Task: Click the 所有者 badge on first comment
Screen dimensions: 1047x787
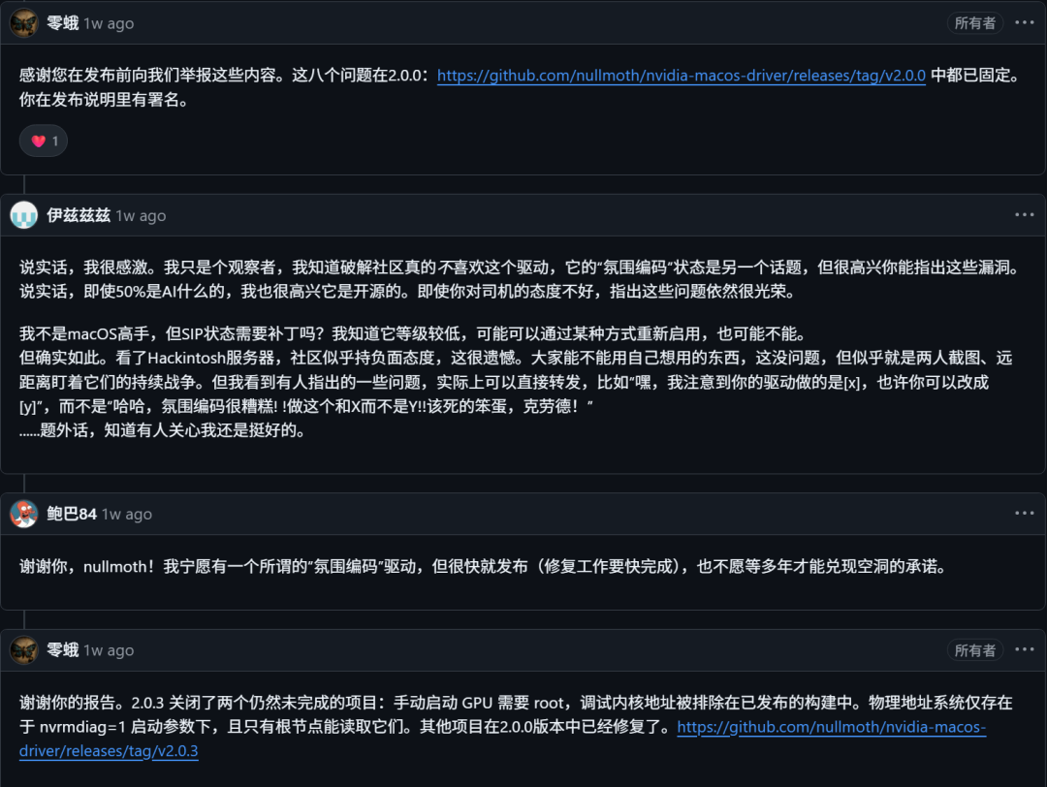Action: pyautogui.click(x=975, y=23)
